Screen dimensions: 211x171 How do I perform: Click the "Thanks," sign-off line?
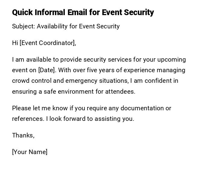pos(23,135)
